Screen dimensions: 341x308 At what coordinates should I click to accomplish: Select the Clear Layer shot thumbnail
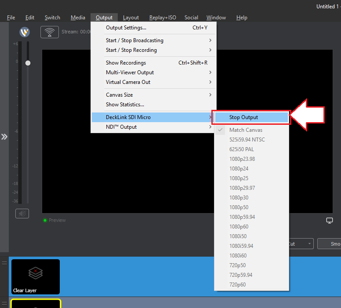pyautogui.click(x=36, y=277)
